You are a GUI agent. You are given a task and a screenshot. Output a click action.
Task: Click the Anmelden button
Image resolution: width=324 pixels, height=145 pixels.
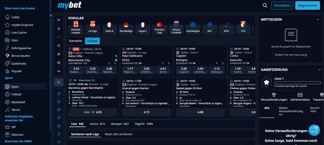click(282, 6)
